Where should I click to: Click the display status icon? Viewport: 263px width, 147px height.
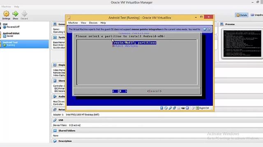coord(187,108)
